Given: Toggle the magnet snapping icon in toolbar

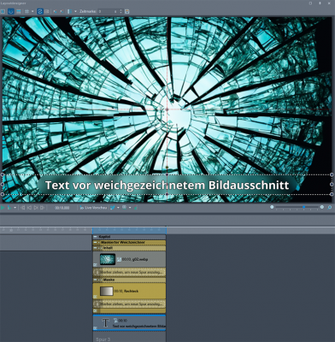Looking at the screenshot, I should [11, 11].
